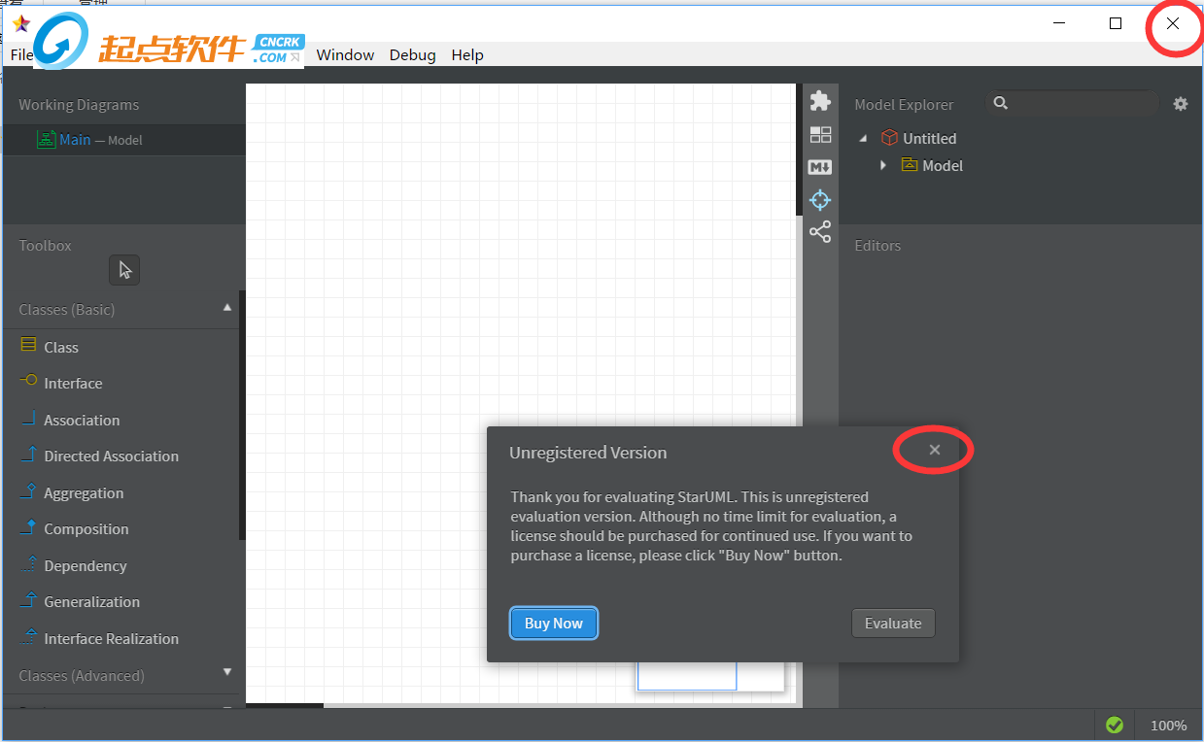Minimize the StarUML window
Image resolution: width=1204 pixels, height=742 pixels.
(x=1060, y=23)
